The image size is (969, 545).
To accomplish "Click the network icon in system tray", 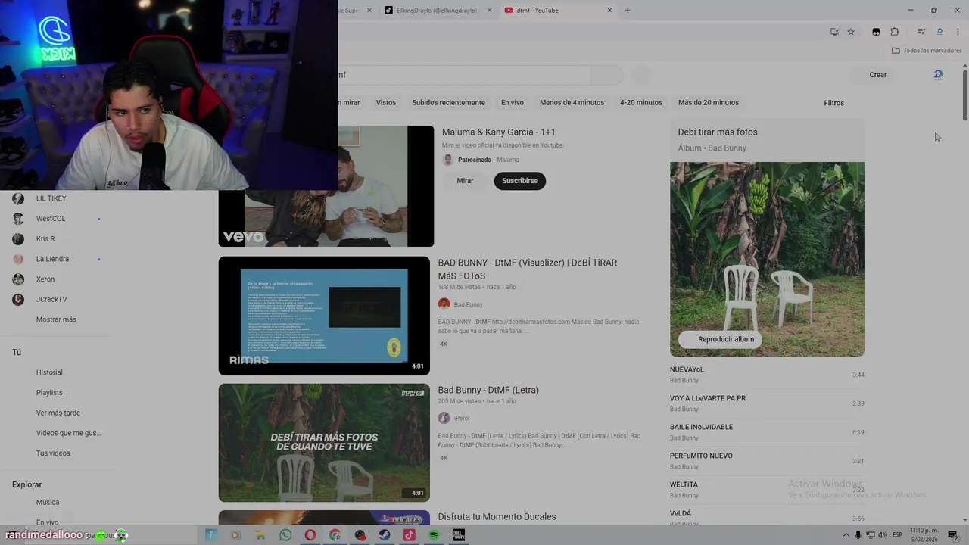I will point(870,535).
